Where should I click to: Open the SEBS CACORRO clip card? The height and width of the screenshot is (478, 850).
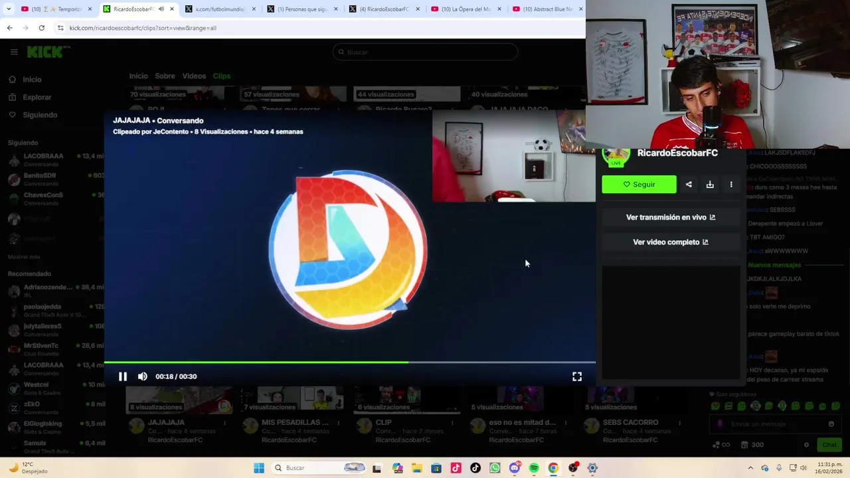click(x=634, y=415)
